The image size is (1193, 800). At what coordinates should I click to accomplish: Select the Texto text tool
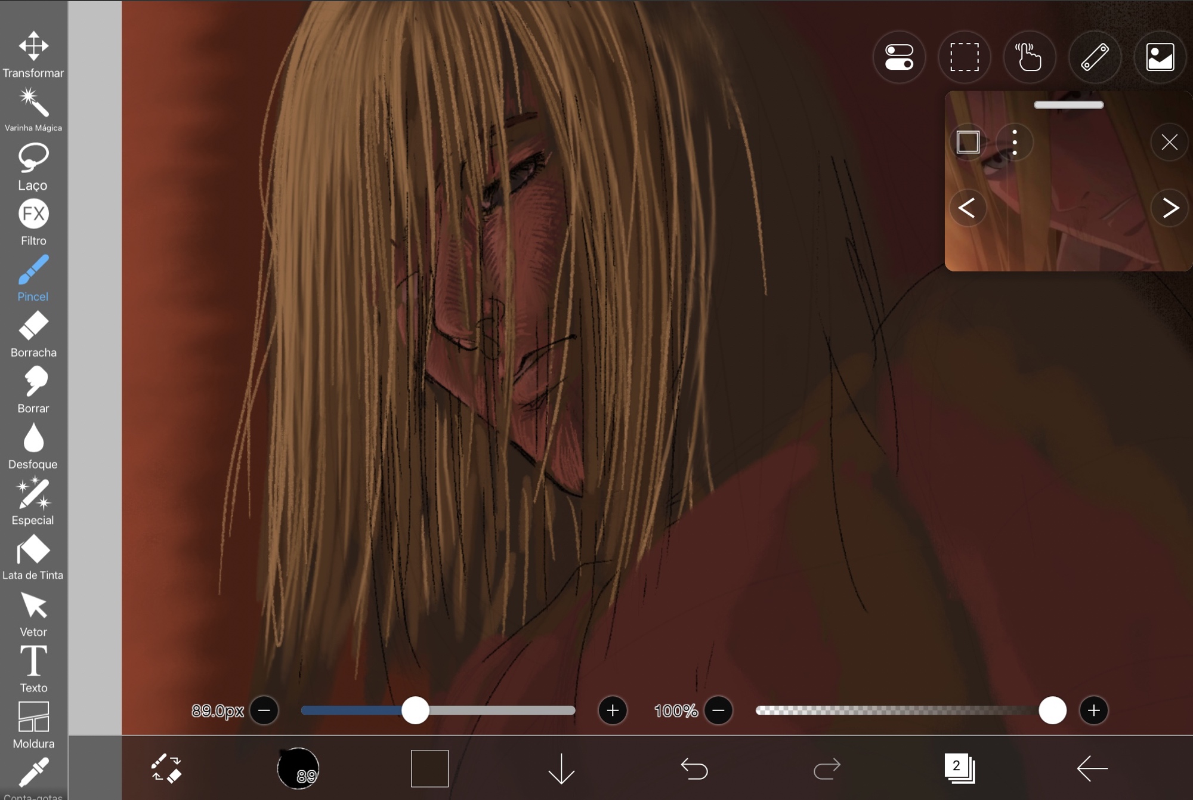coord(33,668)
